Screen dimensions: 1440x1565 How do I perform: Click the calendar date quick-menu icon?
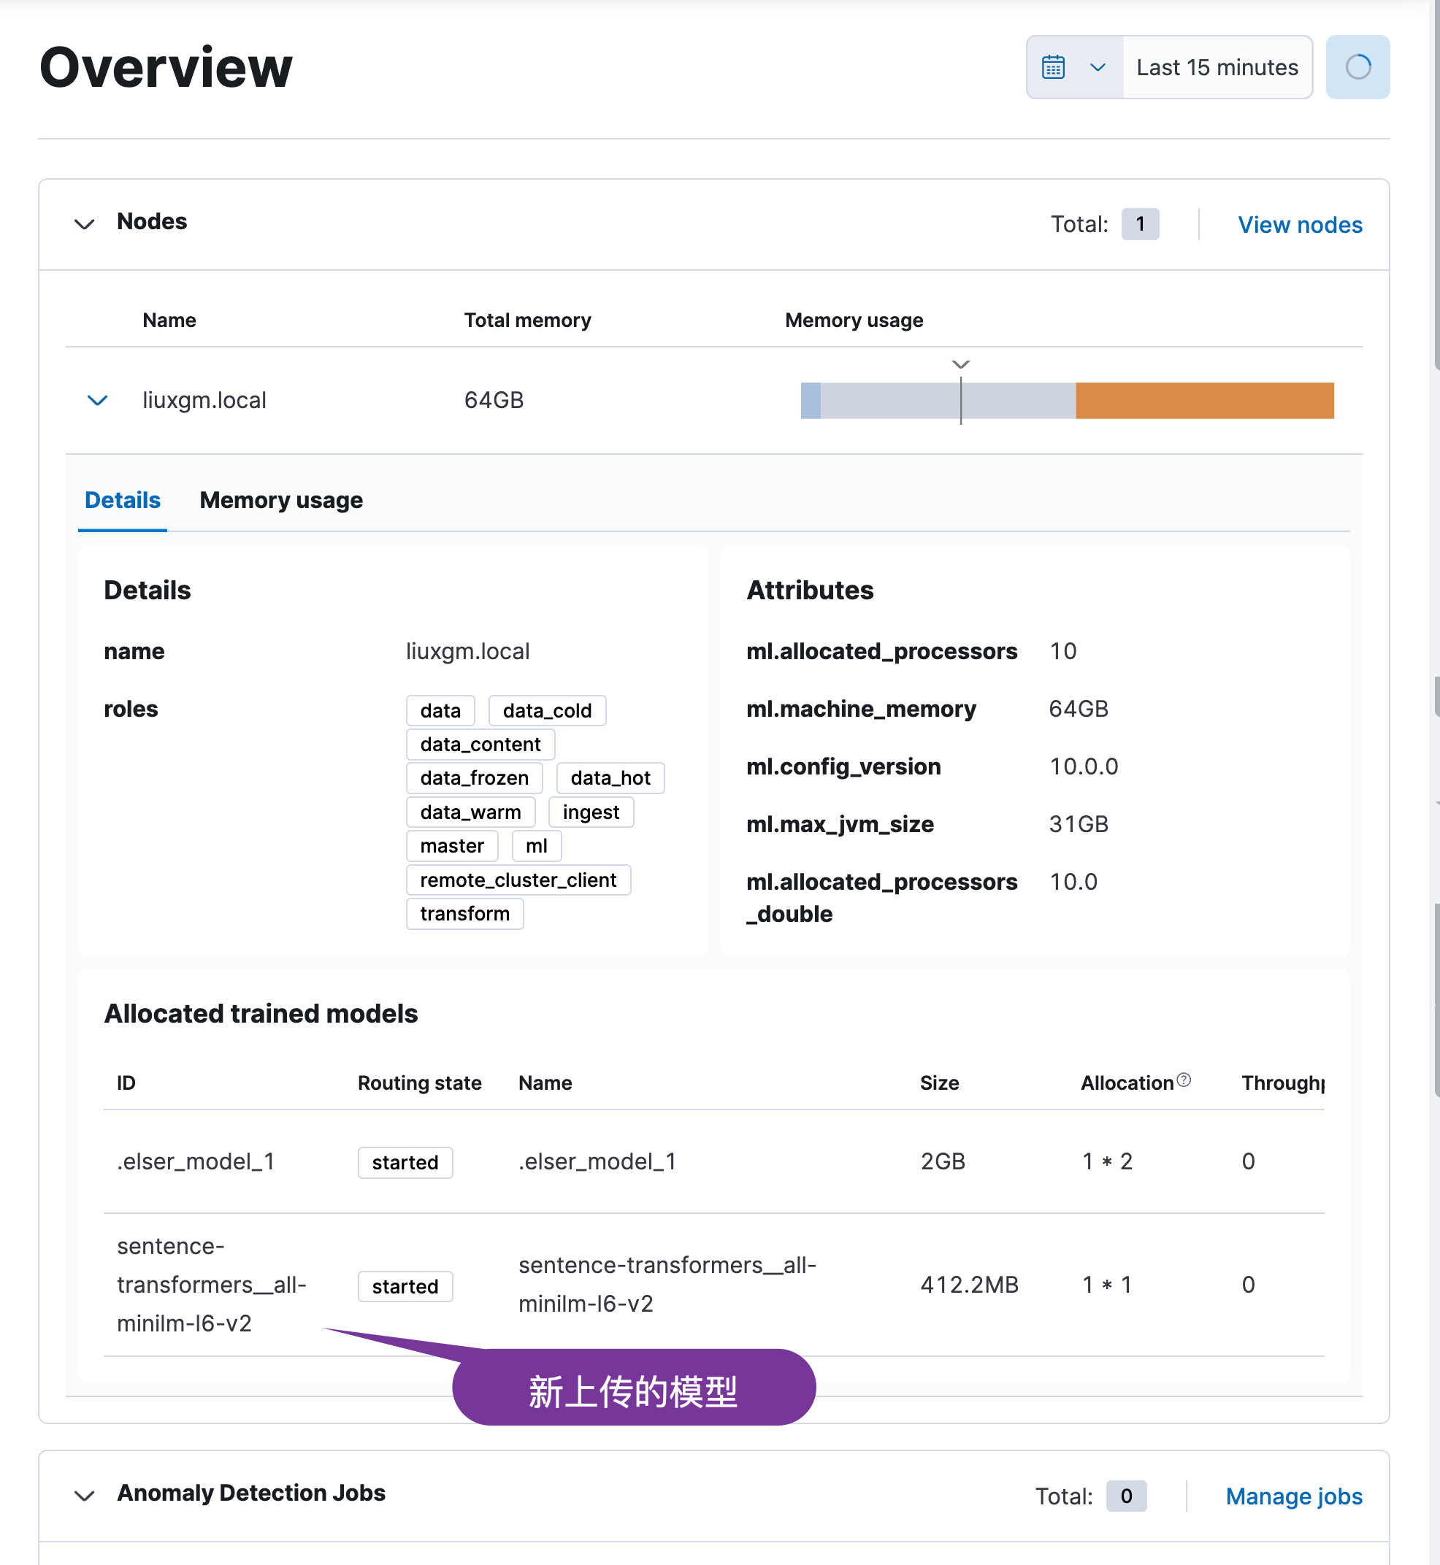pos(1053,67)
